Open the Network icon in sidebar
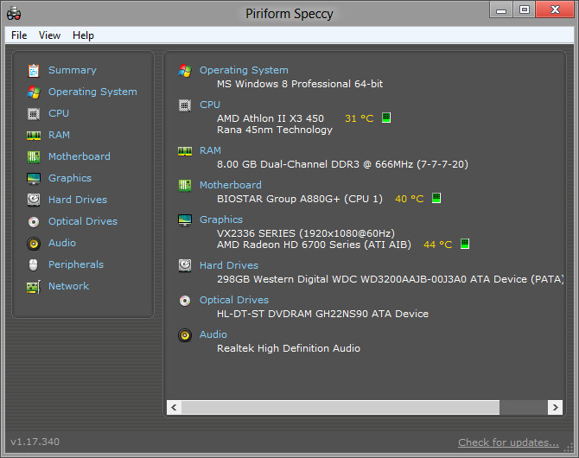Viewport: 579px width, 458px height. click(34, 286)
